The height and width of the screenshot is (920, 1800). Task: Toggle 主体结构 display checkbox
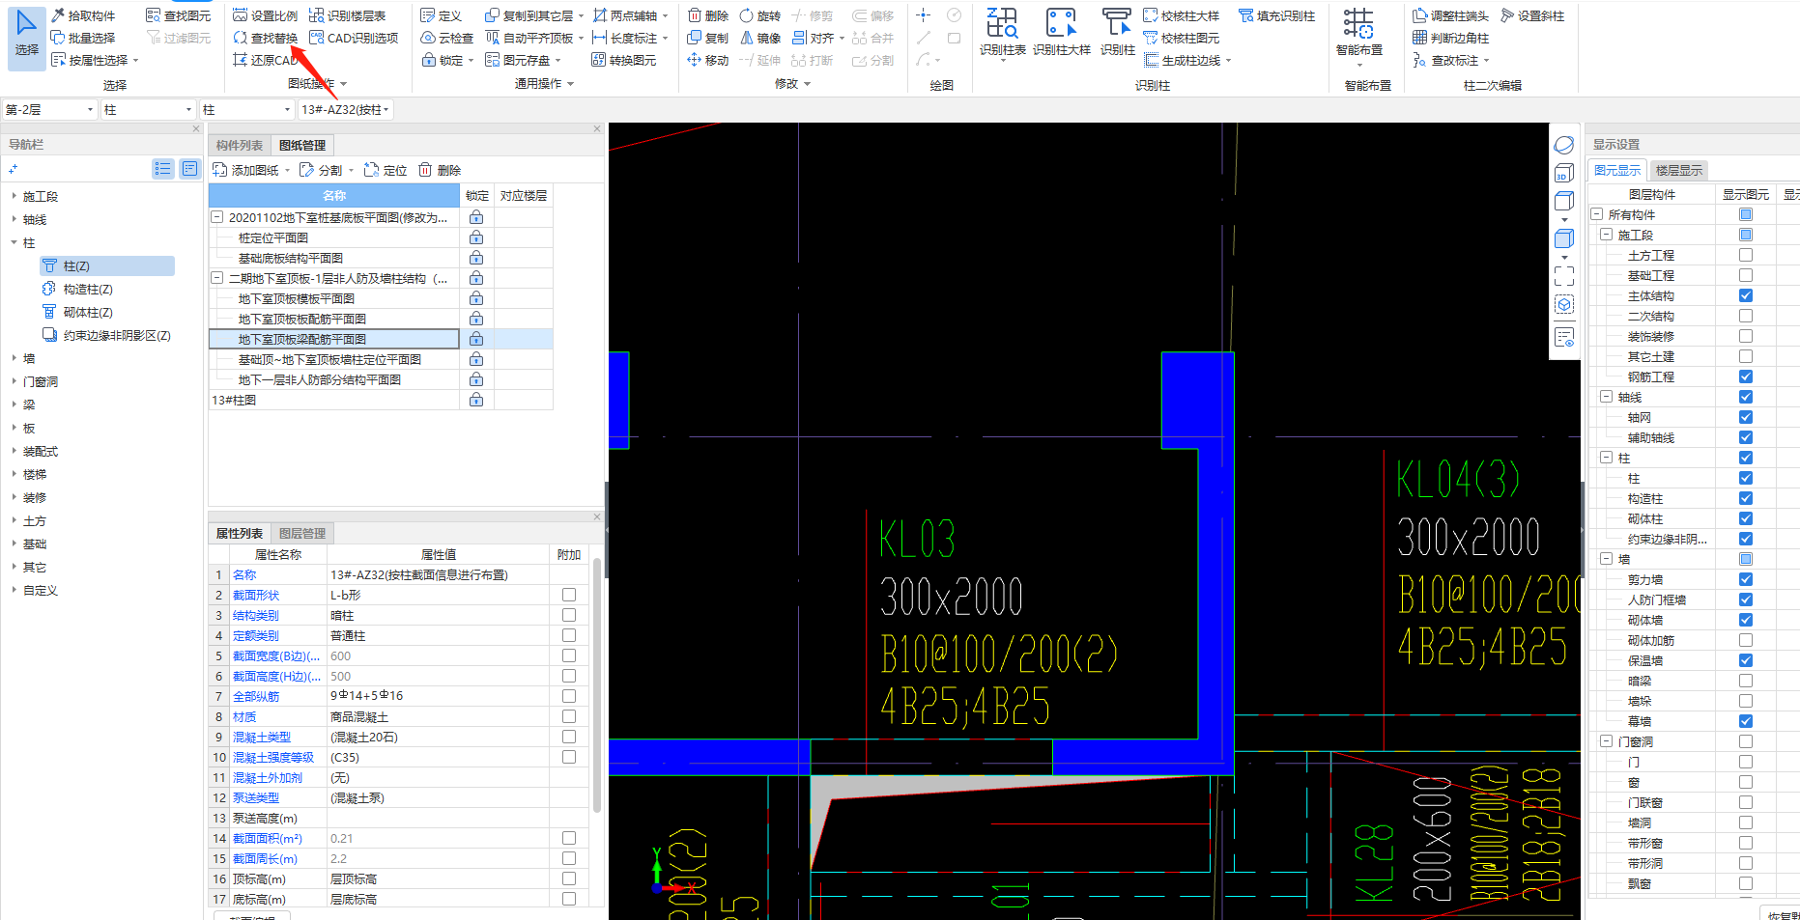point(1746,295)
